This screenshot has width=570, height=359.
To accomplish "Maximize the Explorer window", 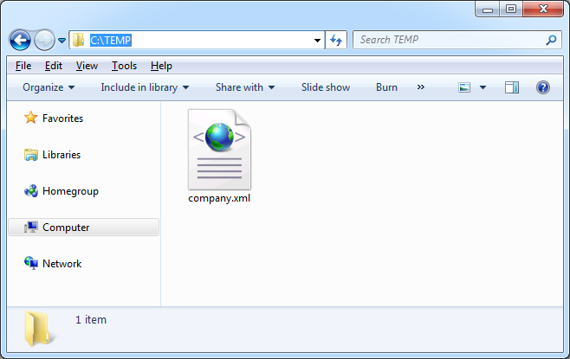I will [511, 9].
